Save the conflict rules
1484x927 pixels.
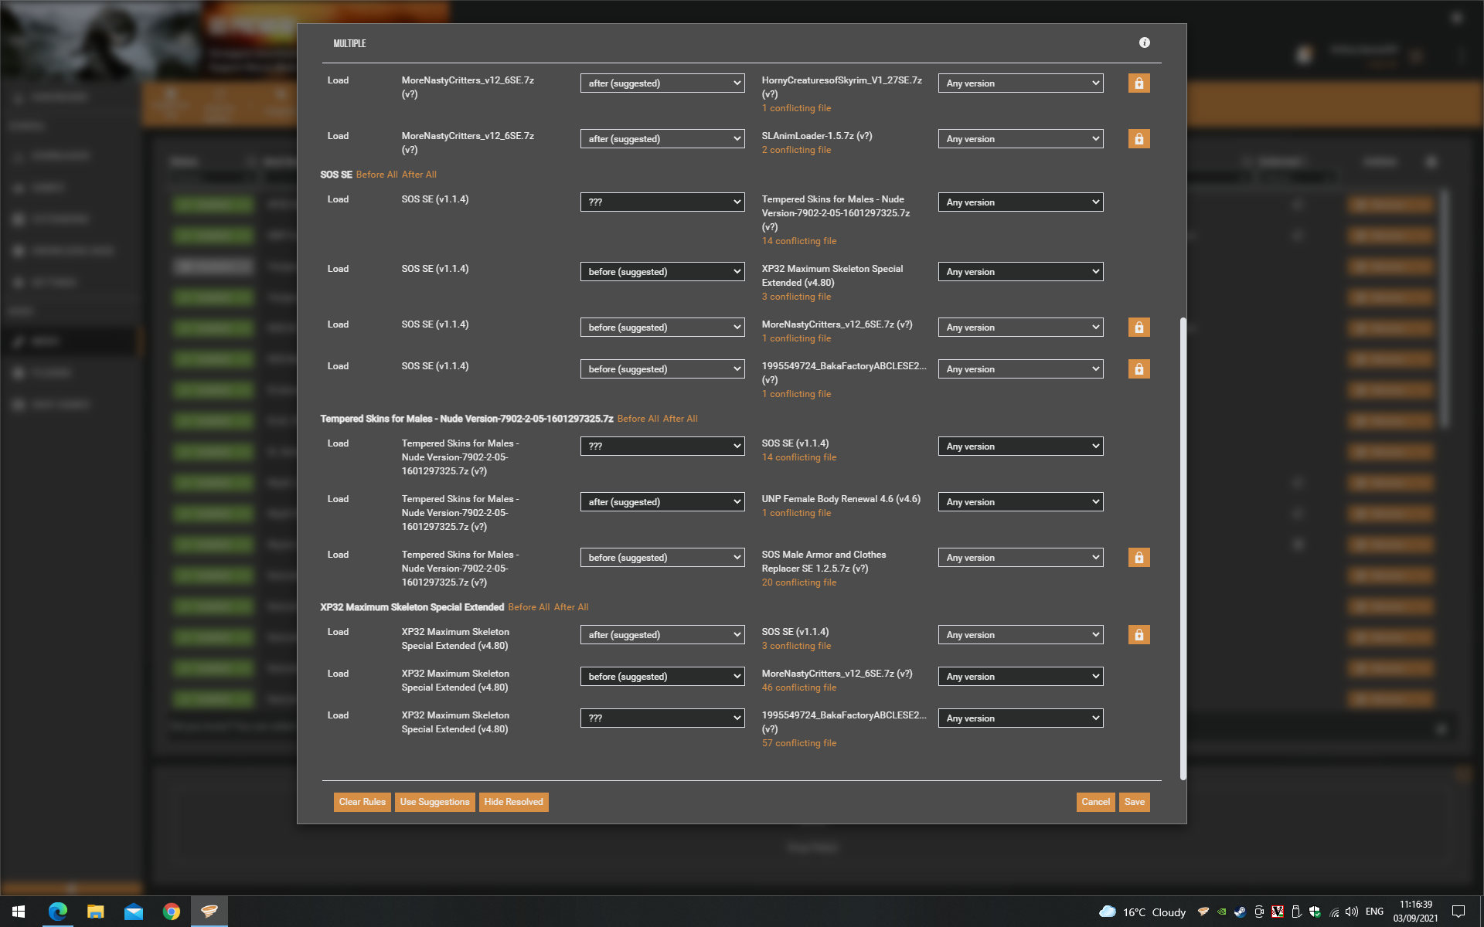(x=1134, y=802)
